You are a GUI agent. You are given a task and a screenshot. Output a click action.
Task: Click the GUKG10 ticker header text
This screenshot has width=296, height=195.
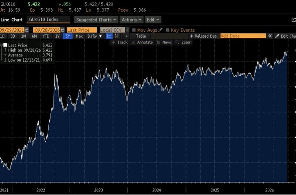click(8, 4)
